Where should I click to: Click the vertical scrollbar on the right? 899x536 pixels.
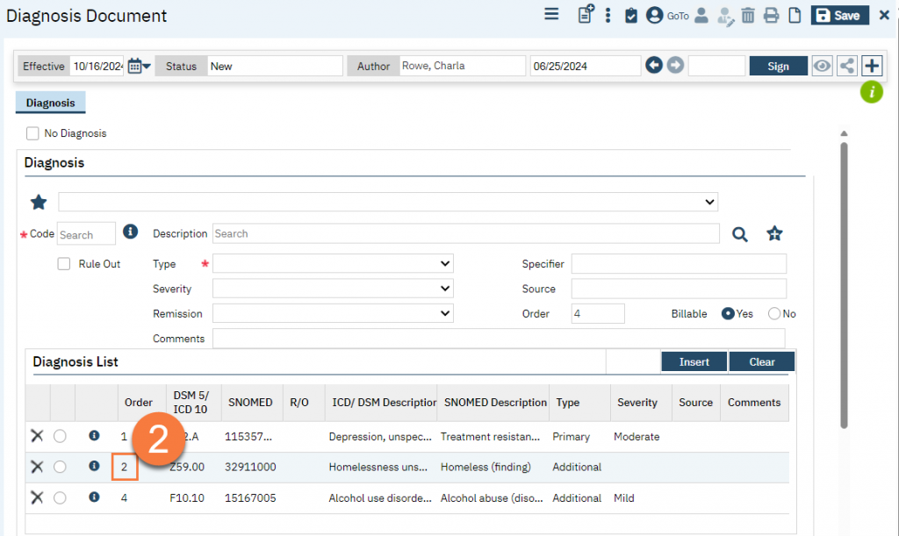pos(845,281)
